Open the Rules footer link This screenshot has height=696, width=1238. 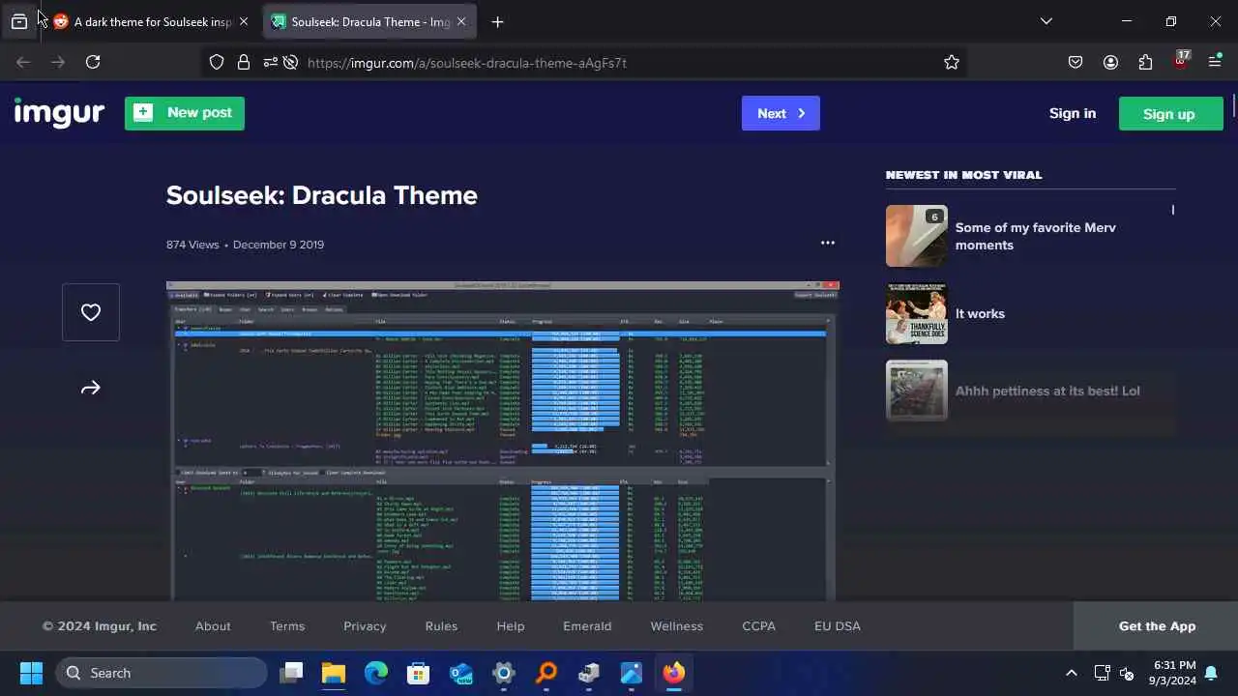[x=441, y=625]
